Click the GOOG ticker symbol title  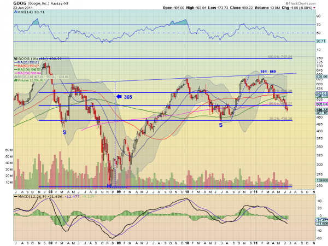[20, 3]
